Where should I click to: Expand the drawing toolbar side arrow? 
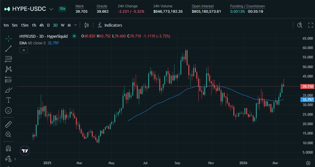pos(15,159)
